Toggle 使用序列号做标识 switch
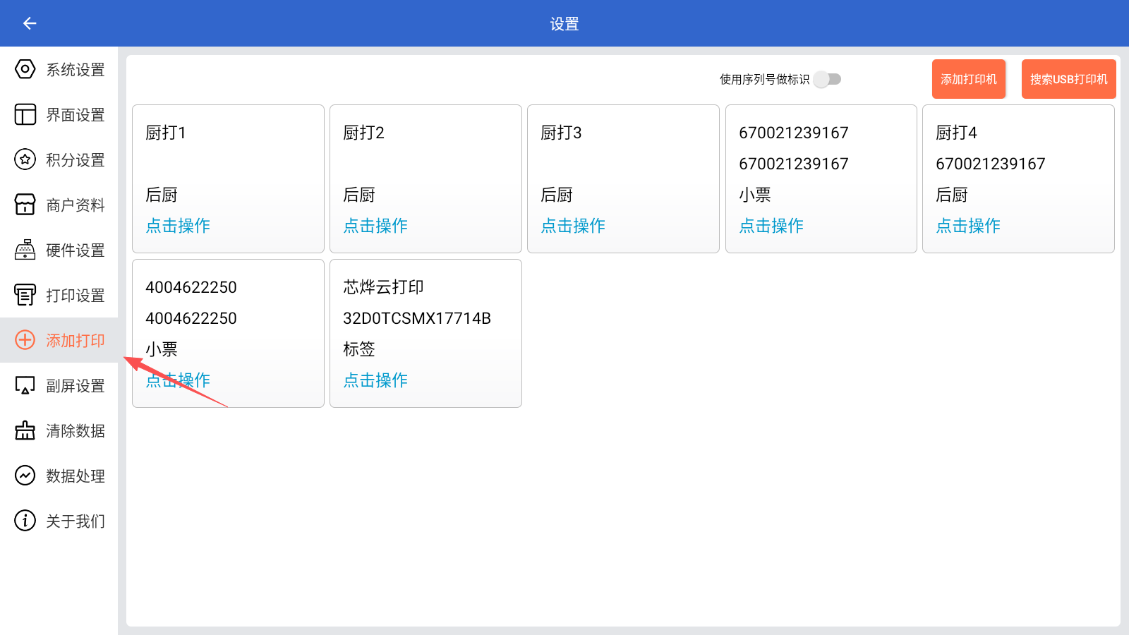 tap(827, 79)
